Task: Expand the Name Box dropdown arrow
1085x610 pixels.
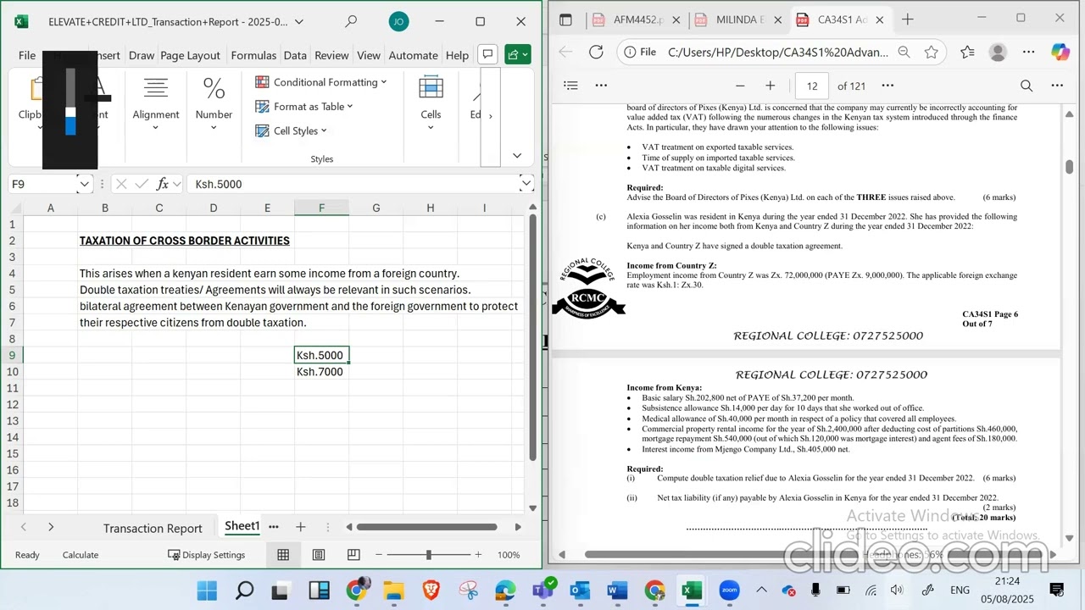Action: (84, 184)
